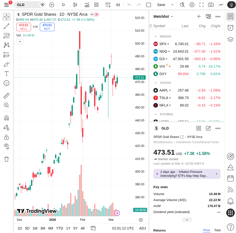Unlock all drawings via the padlock icon
236x233 pixels.
point(6,137)
